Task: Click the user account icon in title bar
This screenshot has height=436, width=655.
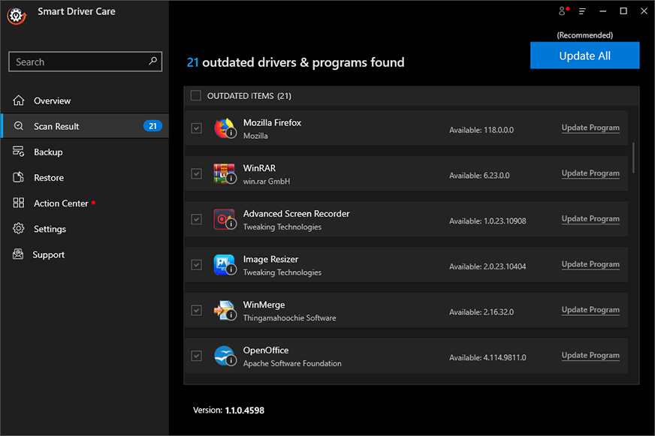Action: [x=562, y=11]
